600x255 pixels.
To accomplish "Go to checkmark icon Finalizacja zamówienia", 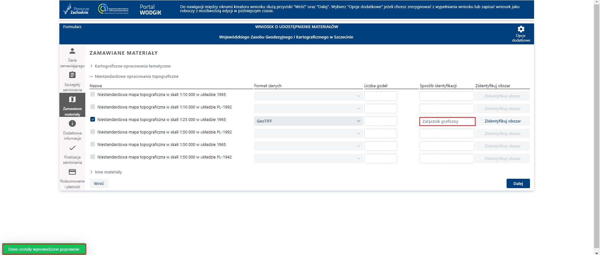I will coord(72,148).
